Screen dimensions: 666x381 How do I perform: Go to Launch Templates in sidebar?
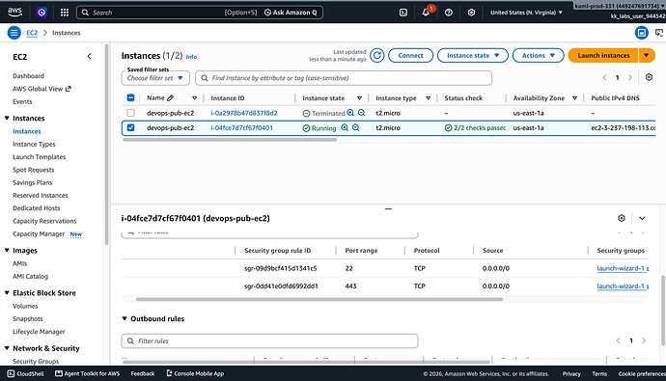coord(39,157)
